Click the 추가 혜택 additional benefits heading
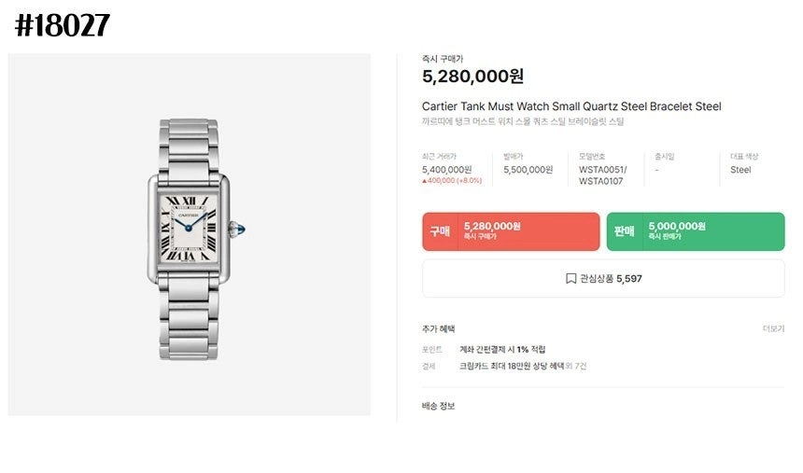Image resolution: width=803 pixels, height=473 pixels. [x=439, y=328]
